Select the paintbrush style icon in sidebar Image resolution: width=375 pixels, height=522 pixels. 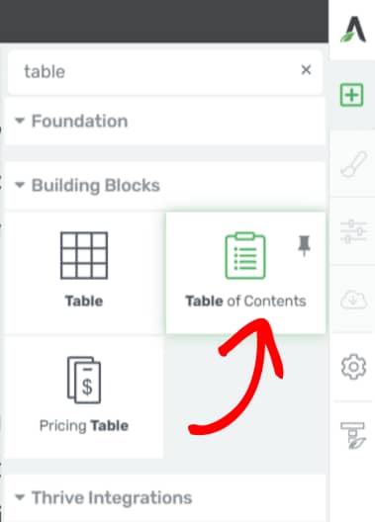coord(353,164)
